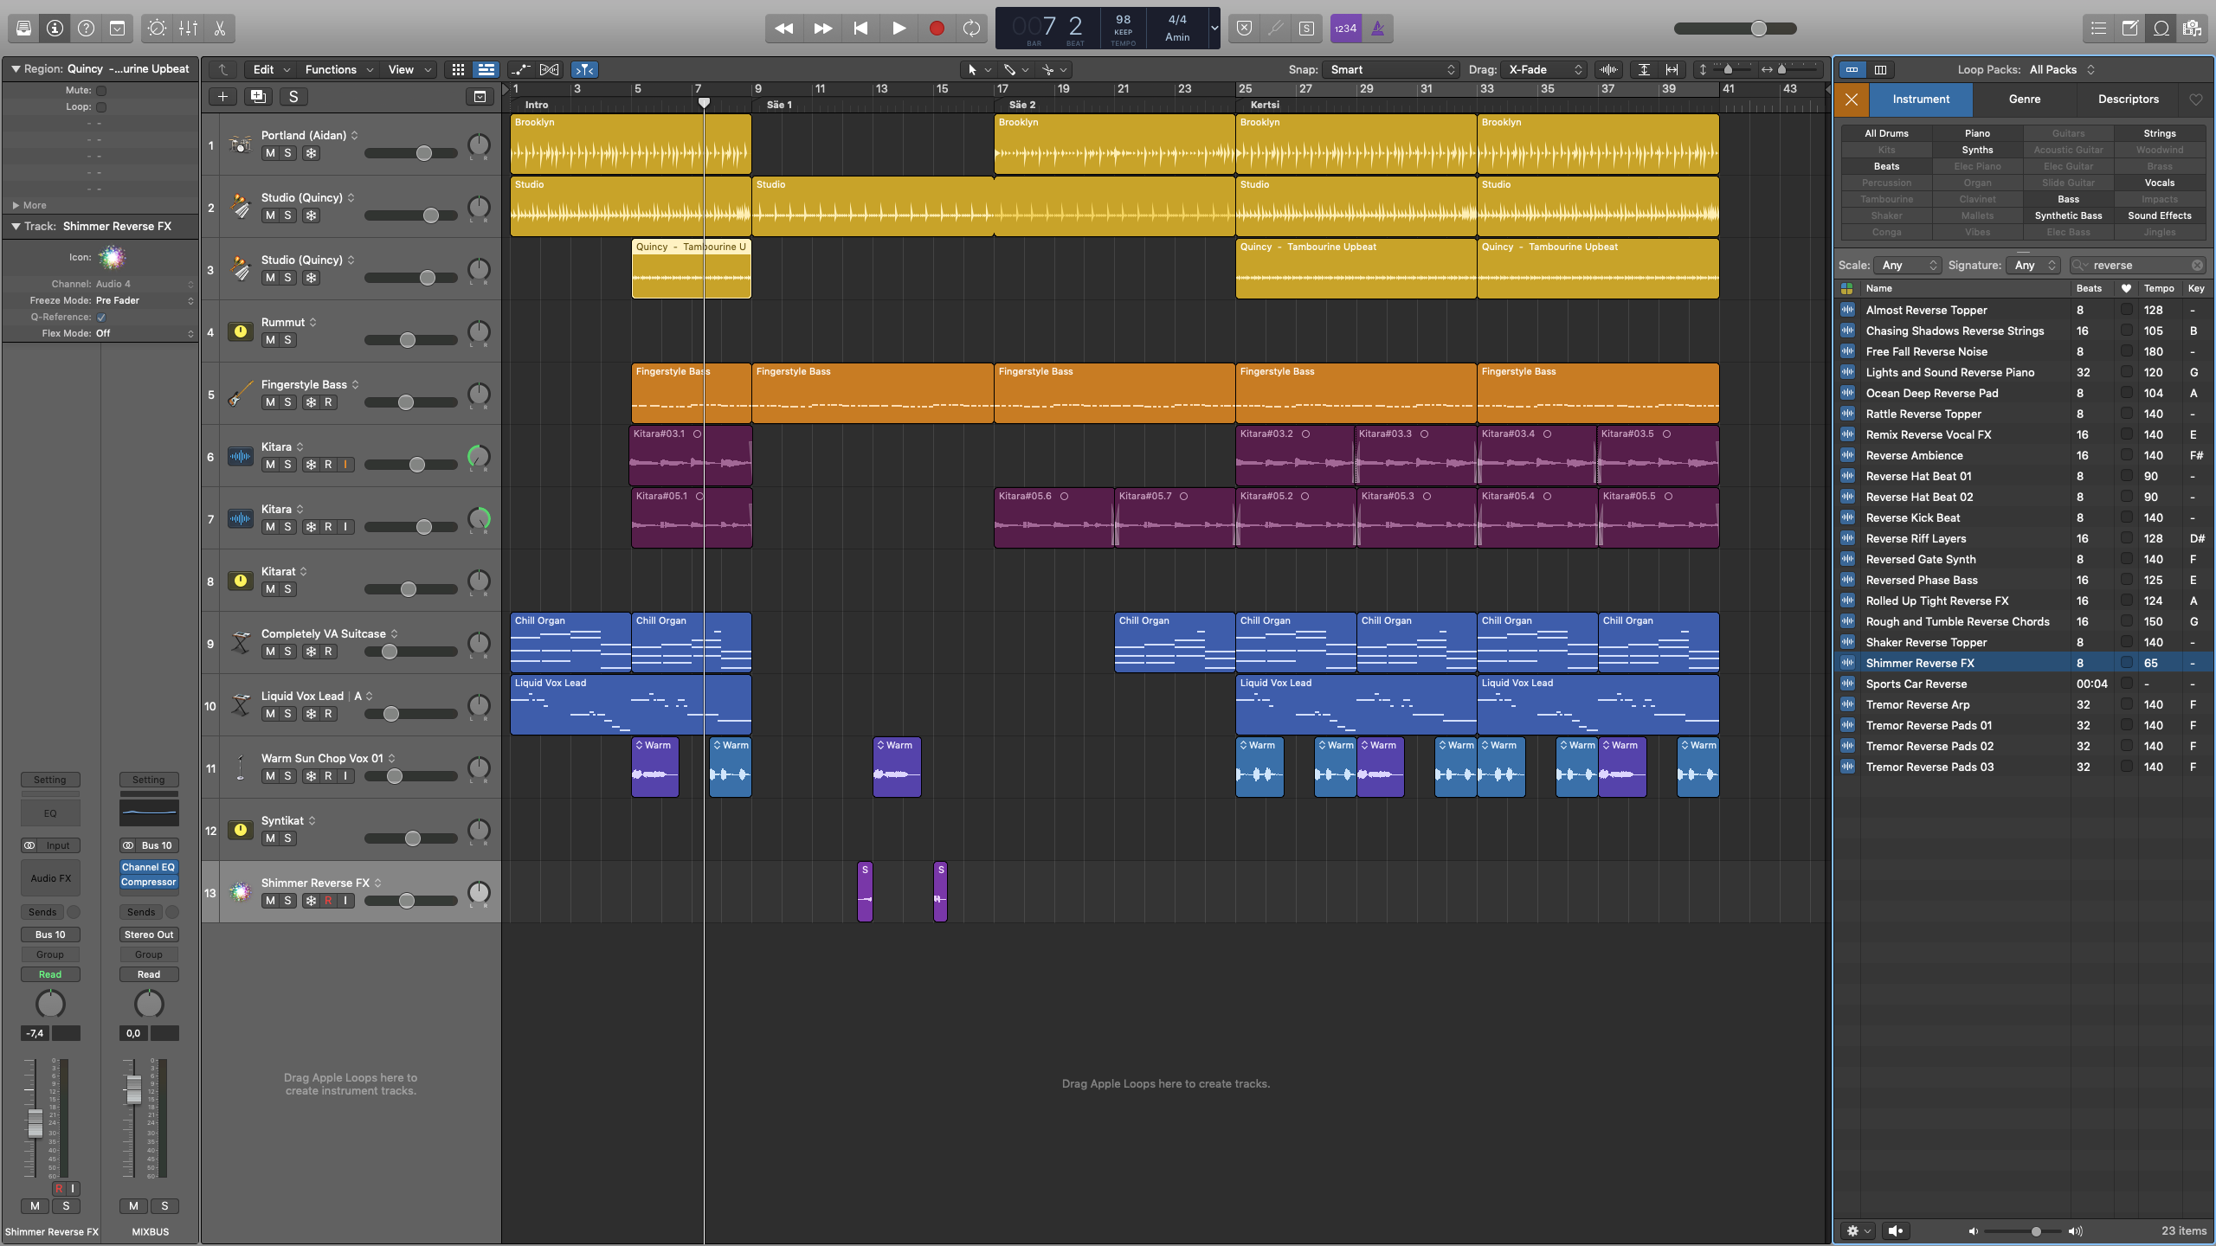2216x1246 pixels.
Task: Click the Shimmer Reverse FX loop entry
Action: pos(1921,662)
